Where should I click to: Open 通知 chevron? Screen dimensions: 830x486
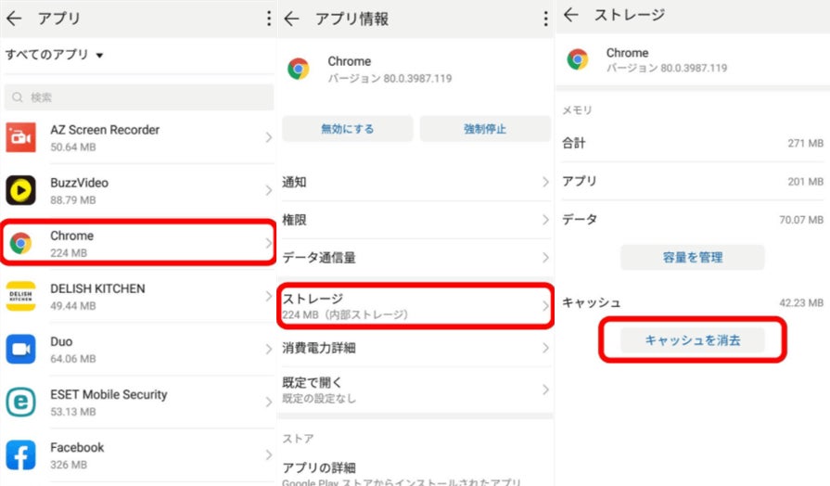click(545, 182)
